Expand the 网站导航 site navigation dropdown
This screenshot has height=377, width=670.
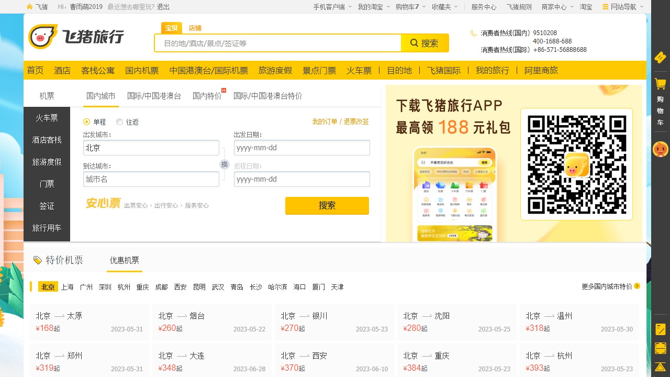pyautogui.click(x=623, y=7)
